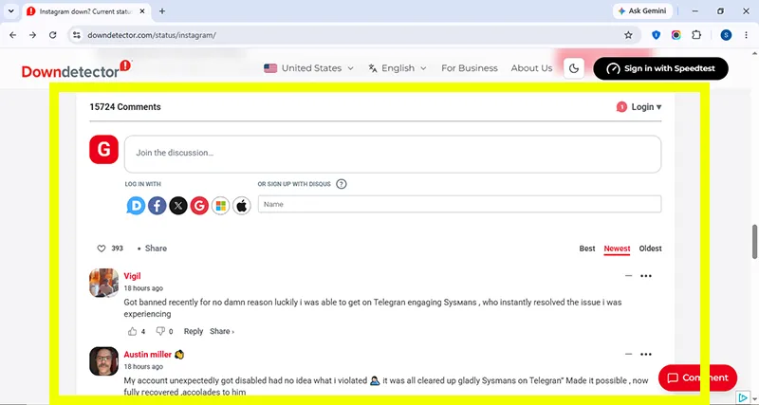The image size is (759, 405).
Task: Click the address bar URL
Action: pos(152,35)
